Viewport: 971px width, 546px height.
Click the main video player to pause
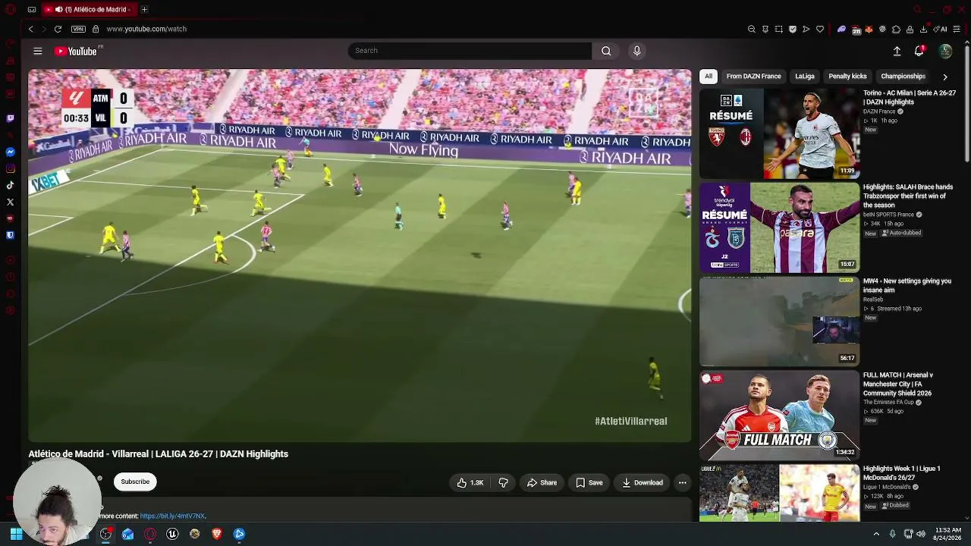360,256
